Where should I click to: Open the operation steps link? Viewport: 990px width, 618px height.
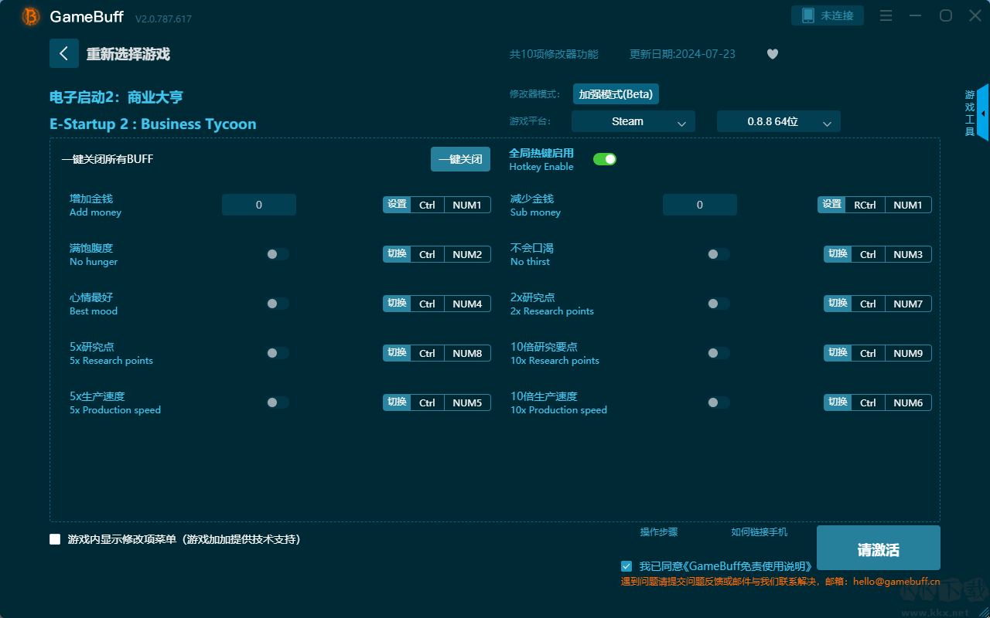pyautogui.click(x=658, y=532)
